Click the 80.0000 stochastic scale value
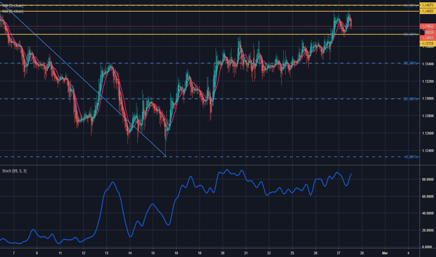This screenshot has height=257, width=436. pyautogui.click(x=428, y=179)
